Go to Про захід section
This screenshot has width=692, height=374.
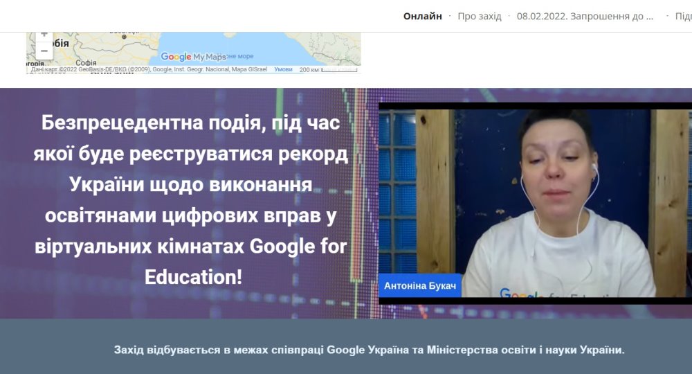[x=480, y=16]
